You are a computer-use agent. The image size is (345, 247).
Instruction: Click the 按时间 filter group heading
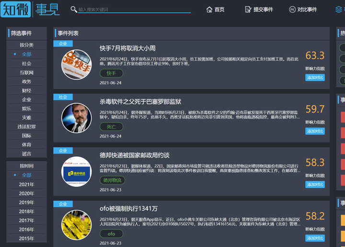click(x=27, y=166)
